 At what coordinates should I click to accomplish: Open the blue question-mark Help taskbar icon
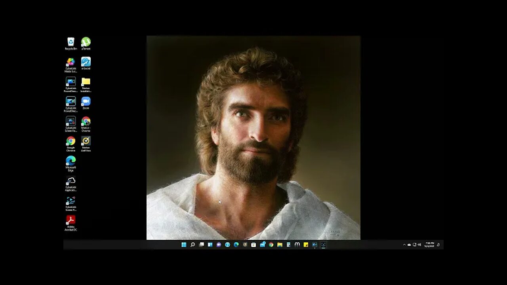click(227, 245)
